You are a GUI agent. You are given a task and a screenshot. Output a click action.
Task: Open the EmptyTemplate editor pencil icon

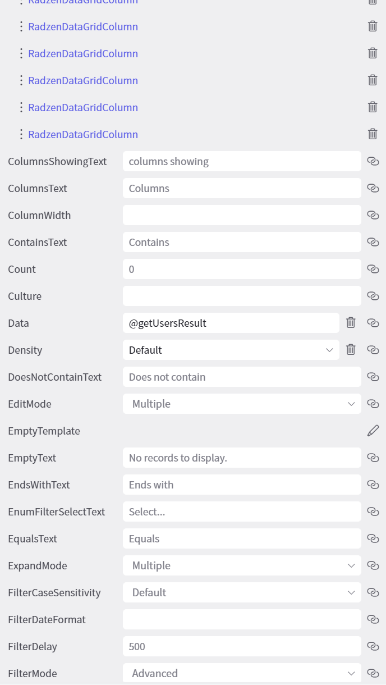click(x=373, y=431)
